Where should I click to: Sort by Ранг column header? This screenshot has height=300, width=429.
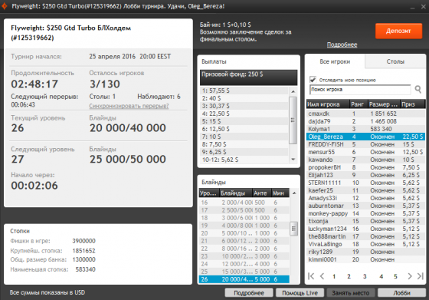point(359,104)
